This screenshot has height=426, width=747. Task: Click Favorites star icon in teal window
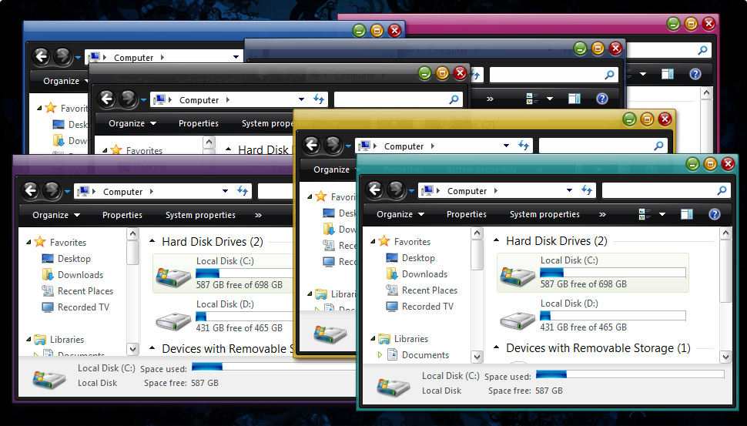coord(384,241)
